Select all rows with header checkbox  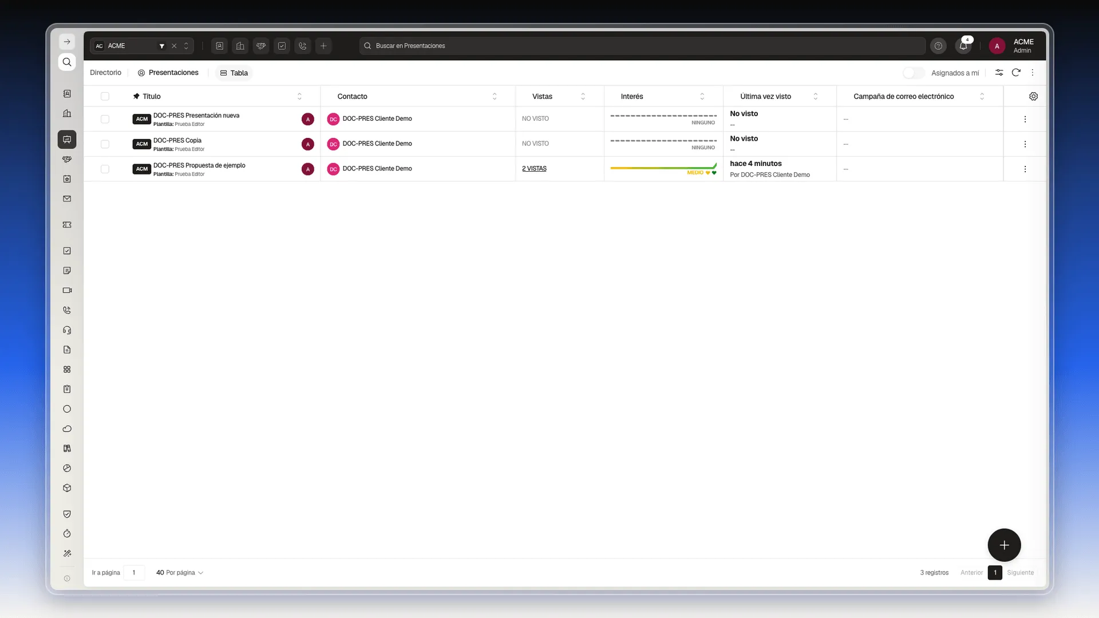pos(105,96)
